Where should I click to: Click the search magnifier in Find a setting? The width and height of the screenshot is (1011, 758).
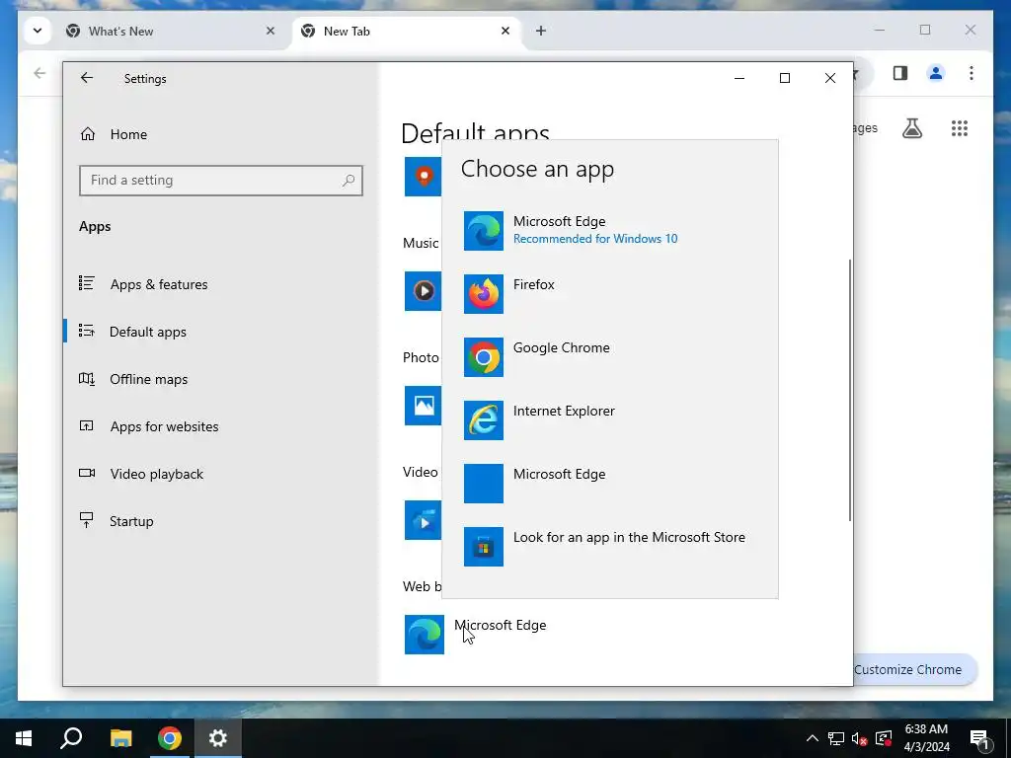coord(349,181)
